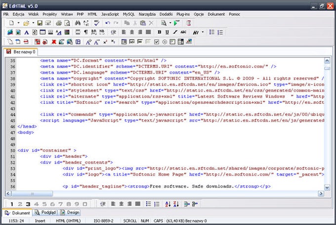Click the </head> tag on line 46
Screen dimensions: 336x225
point(27,127)
